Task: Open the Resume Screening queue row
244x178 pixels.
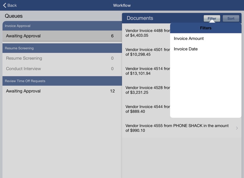Action: point(62,58)
